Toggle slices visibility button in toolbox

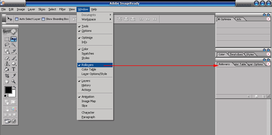click(14, 102)
